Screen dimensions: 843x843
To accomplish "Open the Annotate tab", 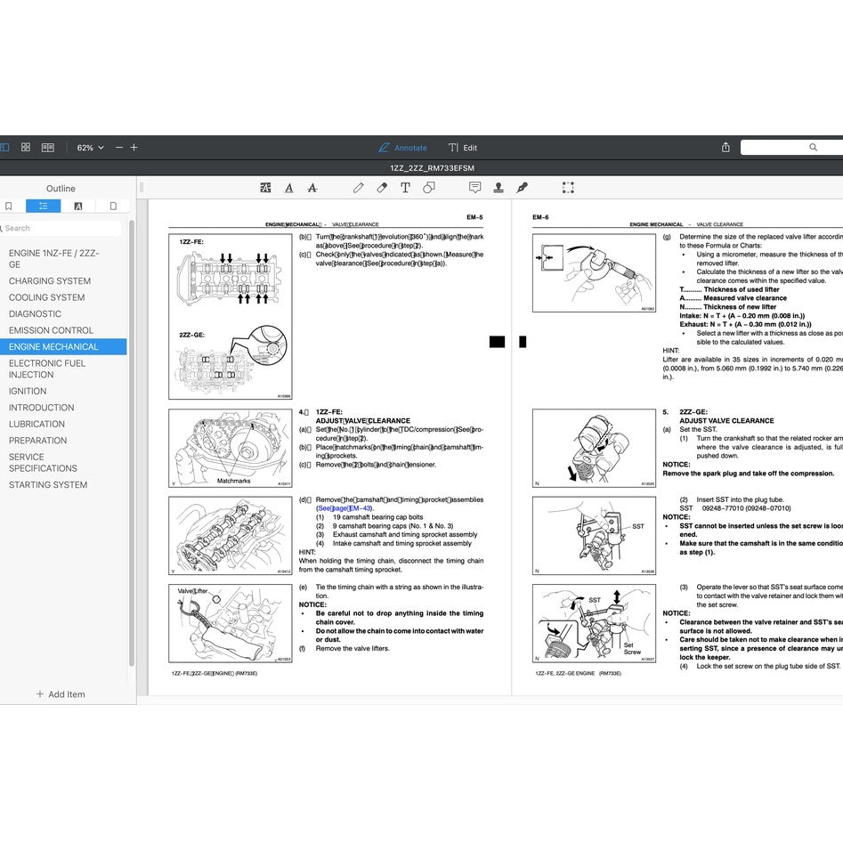I will [404, 147].
